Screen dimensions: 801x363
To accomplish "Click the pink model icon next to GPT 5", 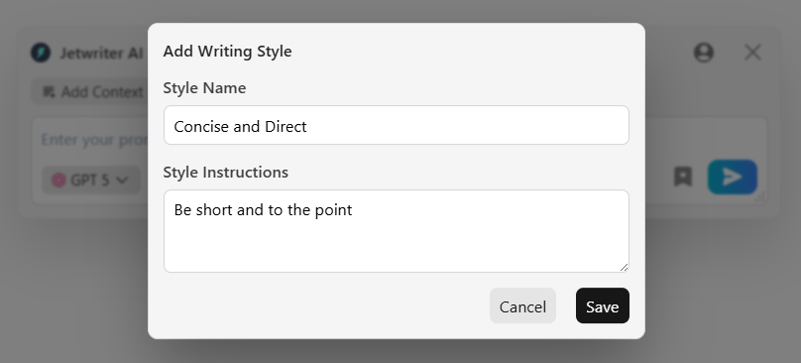I will coord(58,180).
